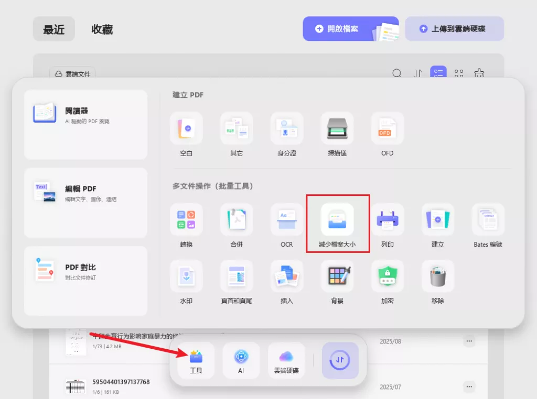Open more options for 2025/08 file
The width and height of the screenshot is (537, 399).
(469, 341)
